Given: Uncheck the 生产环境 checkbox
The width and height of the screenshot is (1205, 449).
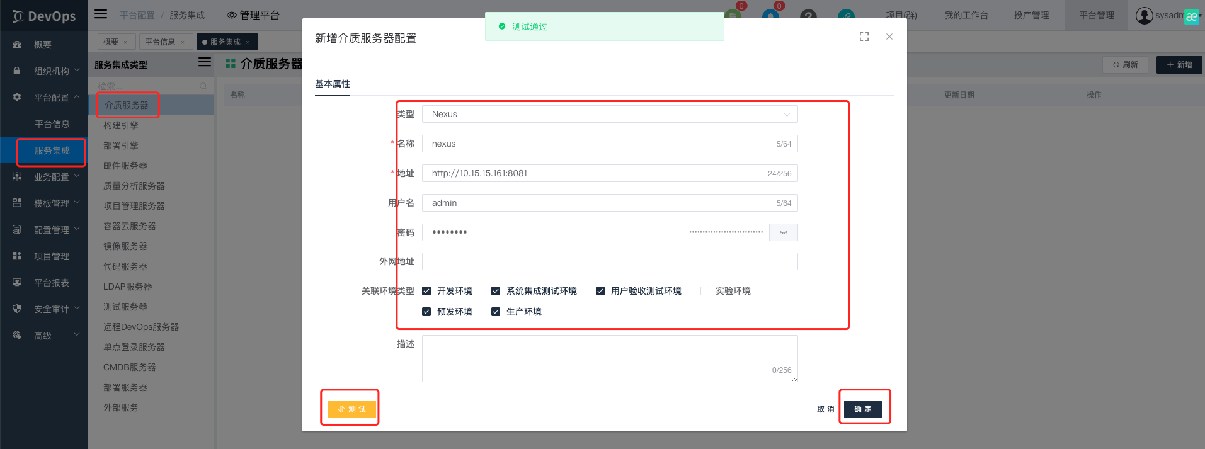Looking at the screenshot, I should [x=496, y=312].
